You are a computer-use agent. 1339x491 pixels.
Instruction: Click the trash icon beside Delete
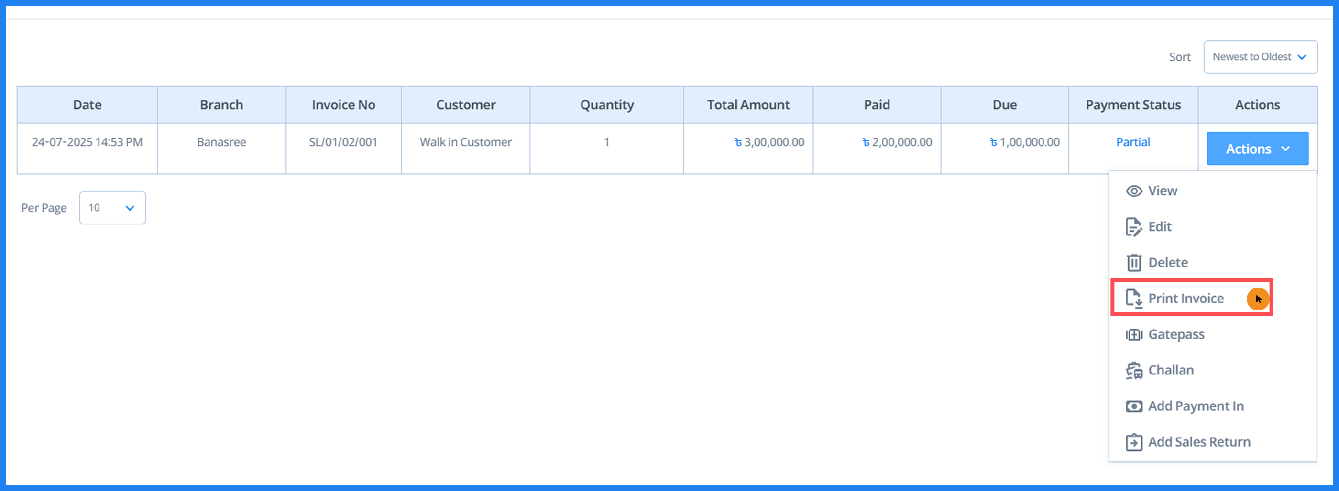[x=1133, y=263]
